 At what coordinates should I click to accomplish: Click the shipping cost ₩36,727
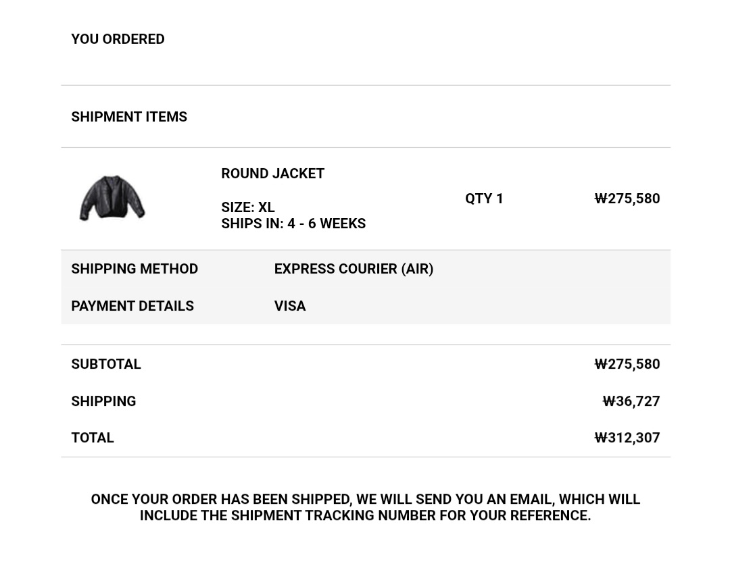[x=631, y=401]
